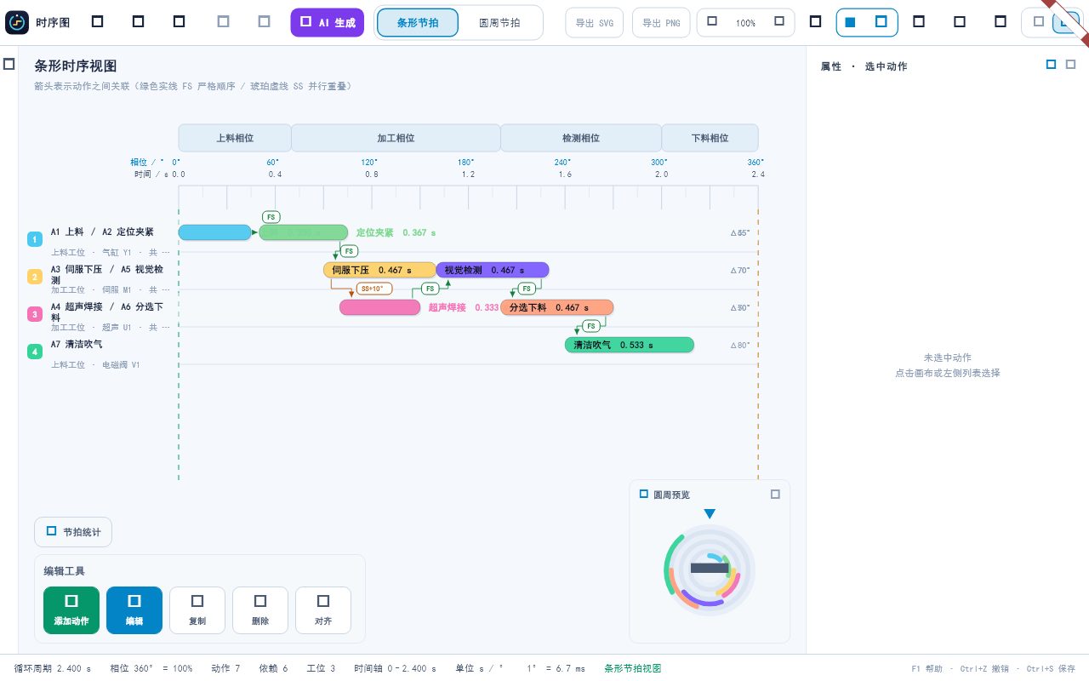Screen dimensions: 1089x681
Task: Click the 时序图 app logo icon
Action: pyautogui.click(x=17, y=22)
